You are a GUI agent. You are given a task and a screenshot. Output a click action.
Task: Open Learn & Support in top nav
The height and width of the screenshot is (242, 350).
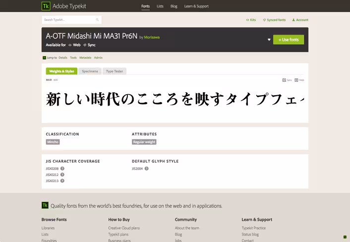[x=196, y=6]
